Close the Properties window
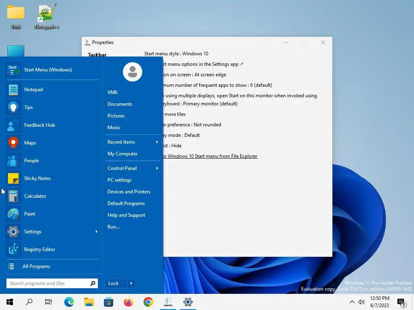 coord(323,42)
